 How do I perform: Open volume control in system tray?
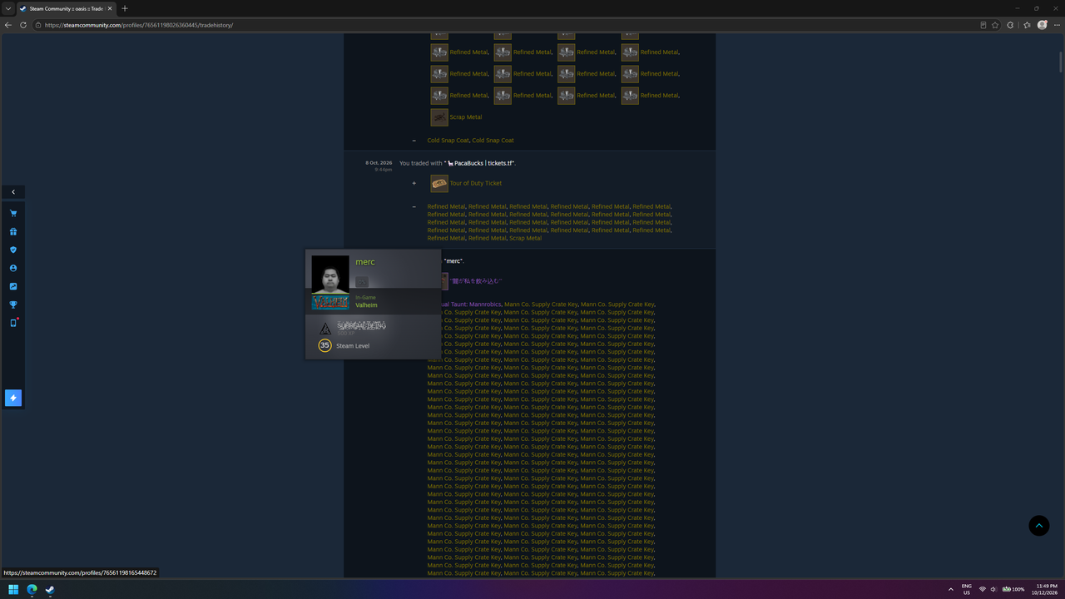(x=993, y=590)
